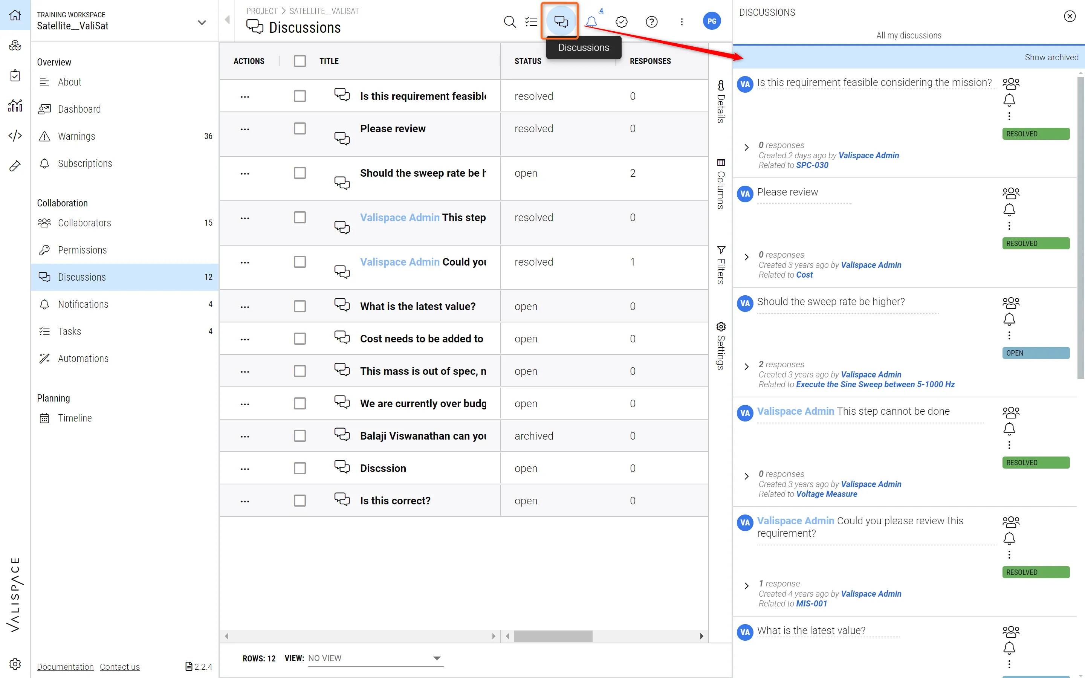The image size is (1085, 678).
Task: Click the approval check badge toolbar icon
Action: (621, 21)
